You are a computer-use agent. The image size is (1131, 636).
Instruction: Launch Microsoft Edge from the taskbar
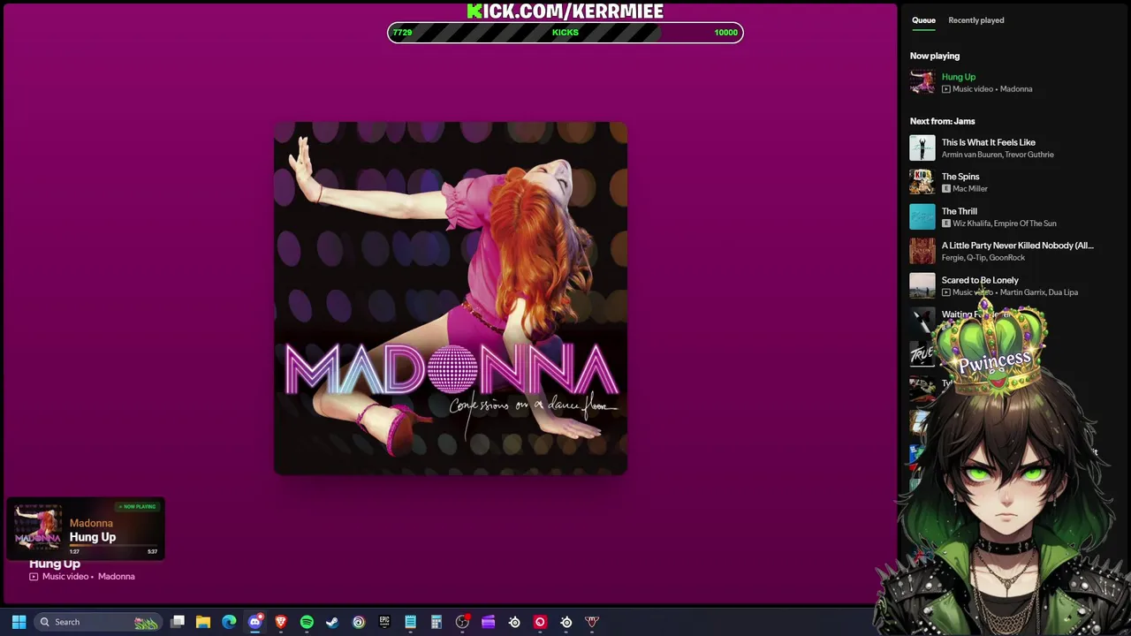pyautogui.click(x=229, y=622)
